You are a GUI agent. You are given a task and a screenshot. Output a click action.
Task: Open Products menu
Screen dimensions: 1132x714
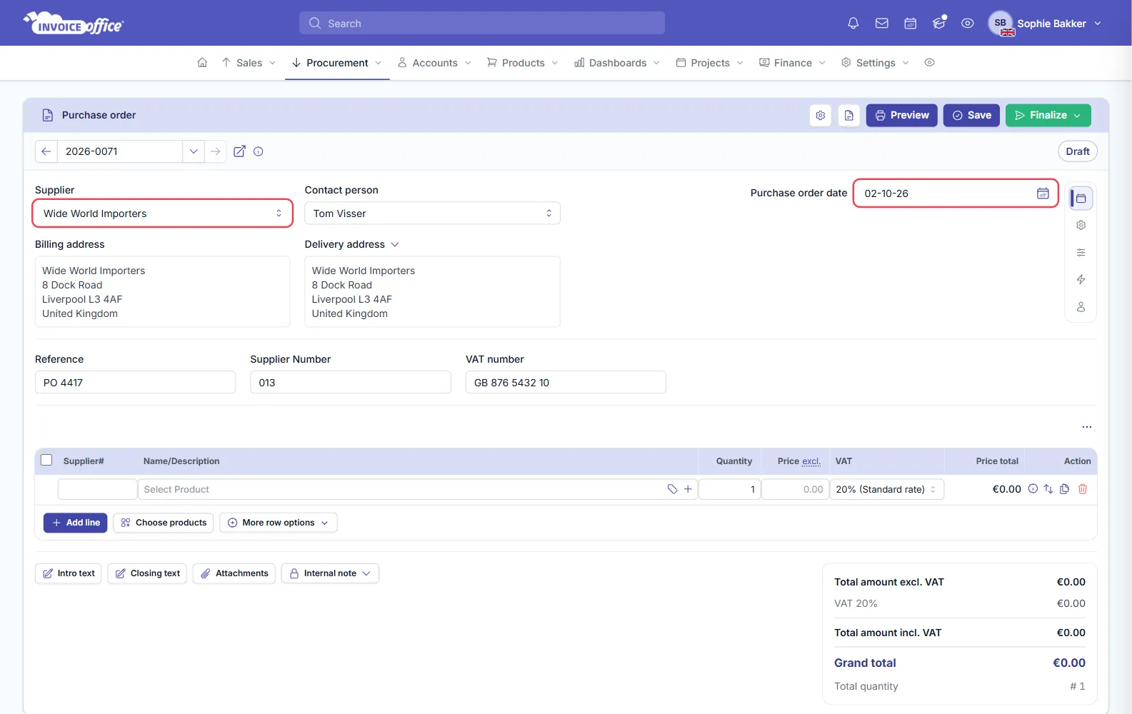tap(523, 63)
